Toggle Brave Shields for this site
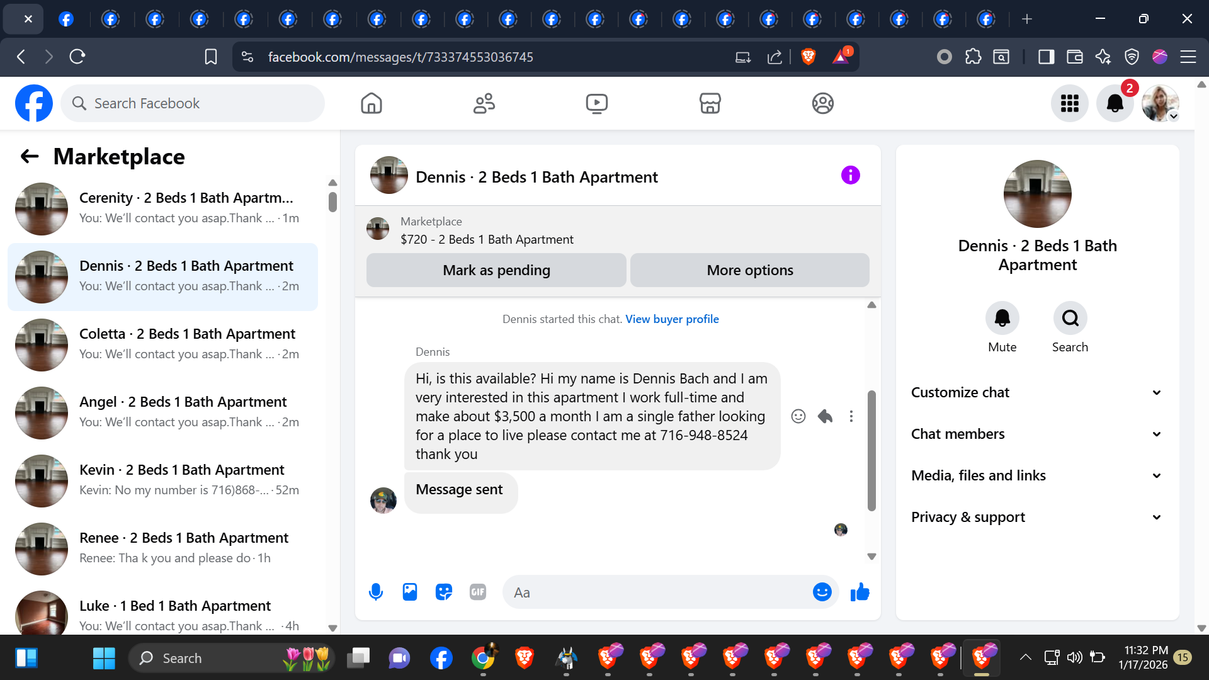The width and height of the screenshot is (1209, 680). pos(809,57)
